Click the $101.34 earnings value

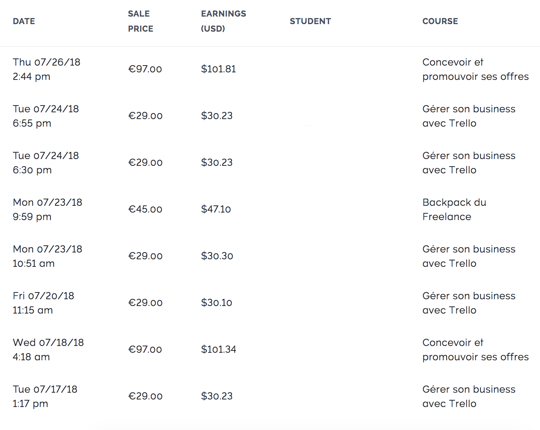[x=219, y=349]
